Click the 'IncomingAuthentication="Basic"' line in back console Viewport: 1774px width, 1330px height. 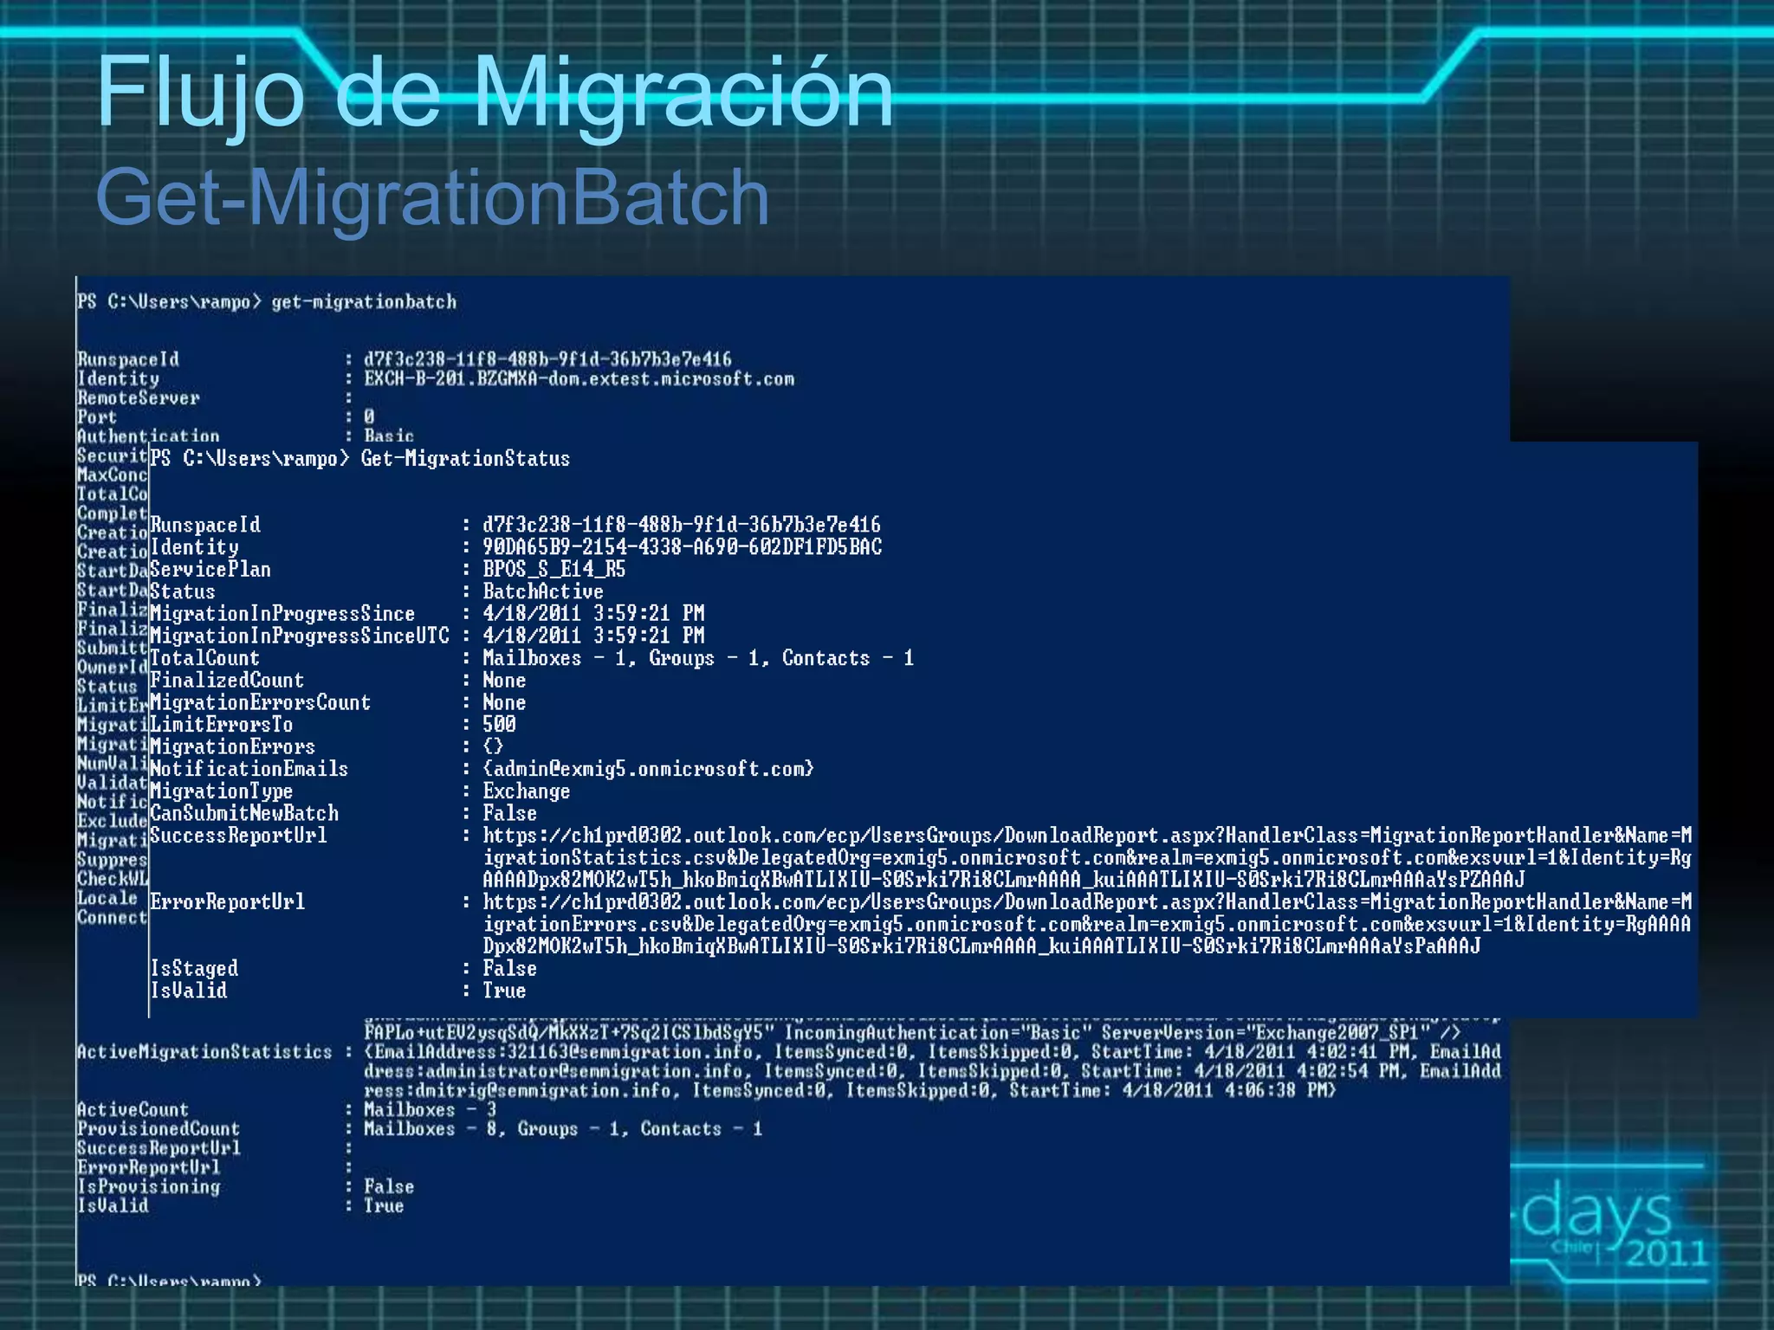tap(911, 1033)
